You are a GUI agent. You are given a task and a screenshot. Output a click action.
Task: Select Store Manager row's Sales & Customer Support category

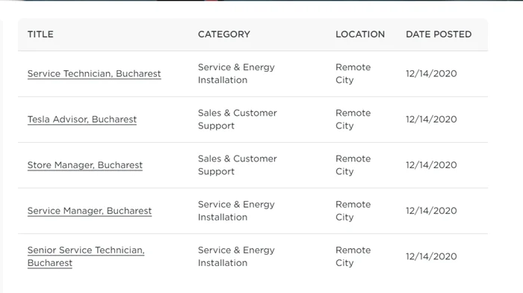(238, 165)
